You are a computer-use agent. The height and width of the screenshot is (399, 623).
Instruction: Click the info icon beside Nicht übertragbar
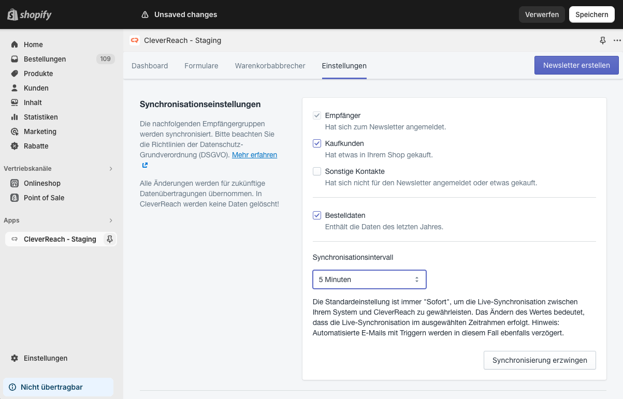click(x=12, y=387)
